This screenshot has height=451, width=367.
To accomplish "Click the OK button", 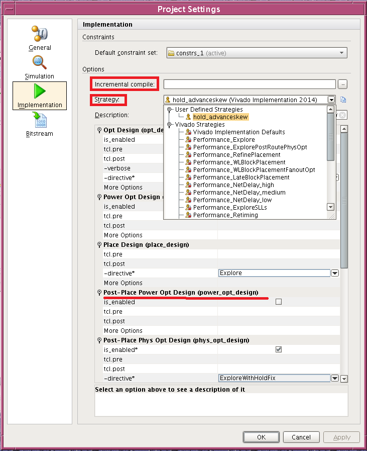I will [x=261, y=437].
